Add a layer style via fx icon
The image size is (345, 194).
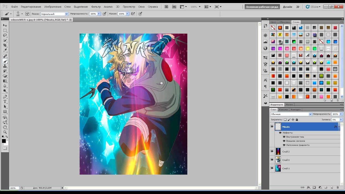(308, 187)
